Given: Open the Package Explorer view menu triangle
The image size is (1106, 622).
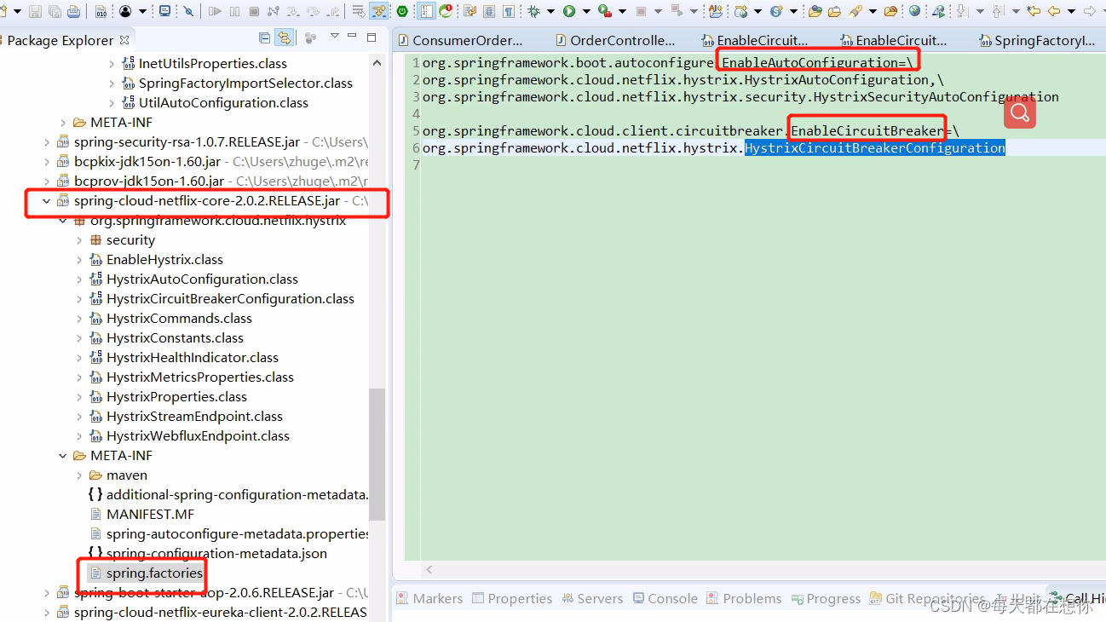Looking at the screenshot, I should [x=334, y=36].
